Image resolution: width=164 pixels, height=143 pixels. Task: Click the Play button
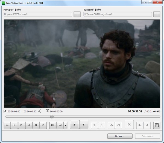pyautogui.click(x=14, y=125)
